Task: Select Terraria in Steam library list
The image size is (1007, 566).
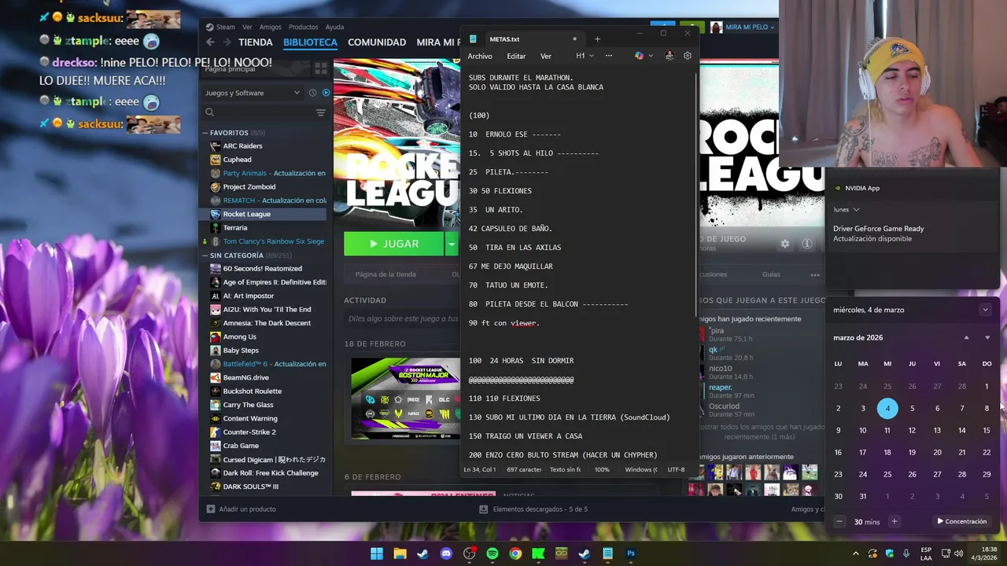Action: (235, 227)
